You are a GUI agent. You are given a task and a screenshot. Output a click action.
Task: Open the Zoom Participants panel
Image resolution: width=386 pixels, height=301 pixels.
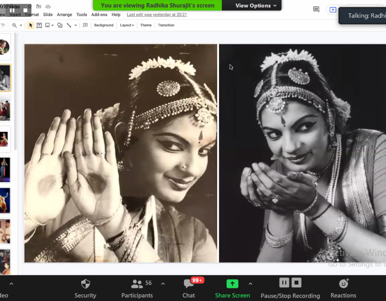coord(137,289)
